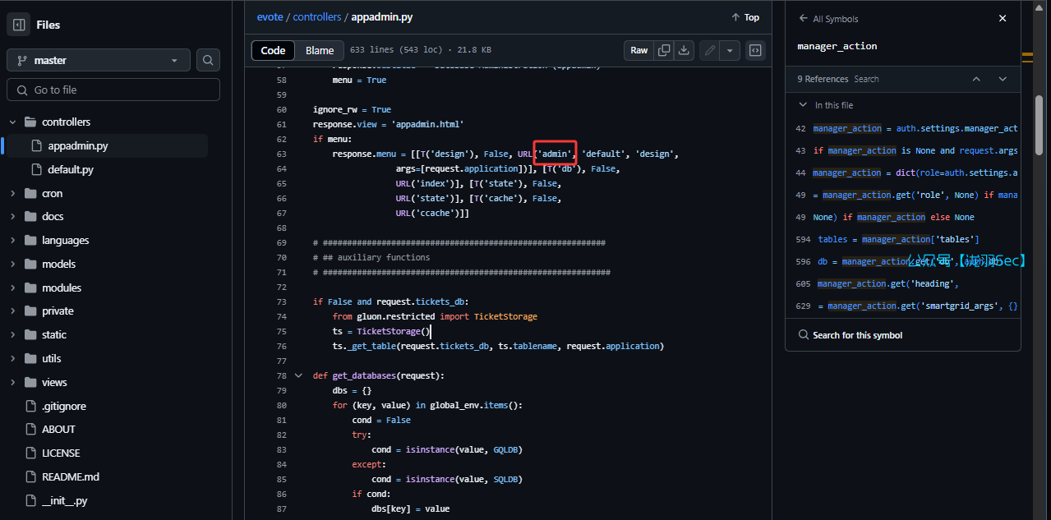Open the edit options dropdown arrow
The height and width of the screenshot is (520, 1051).
[730, 50]
